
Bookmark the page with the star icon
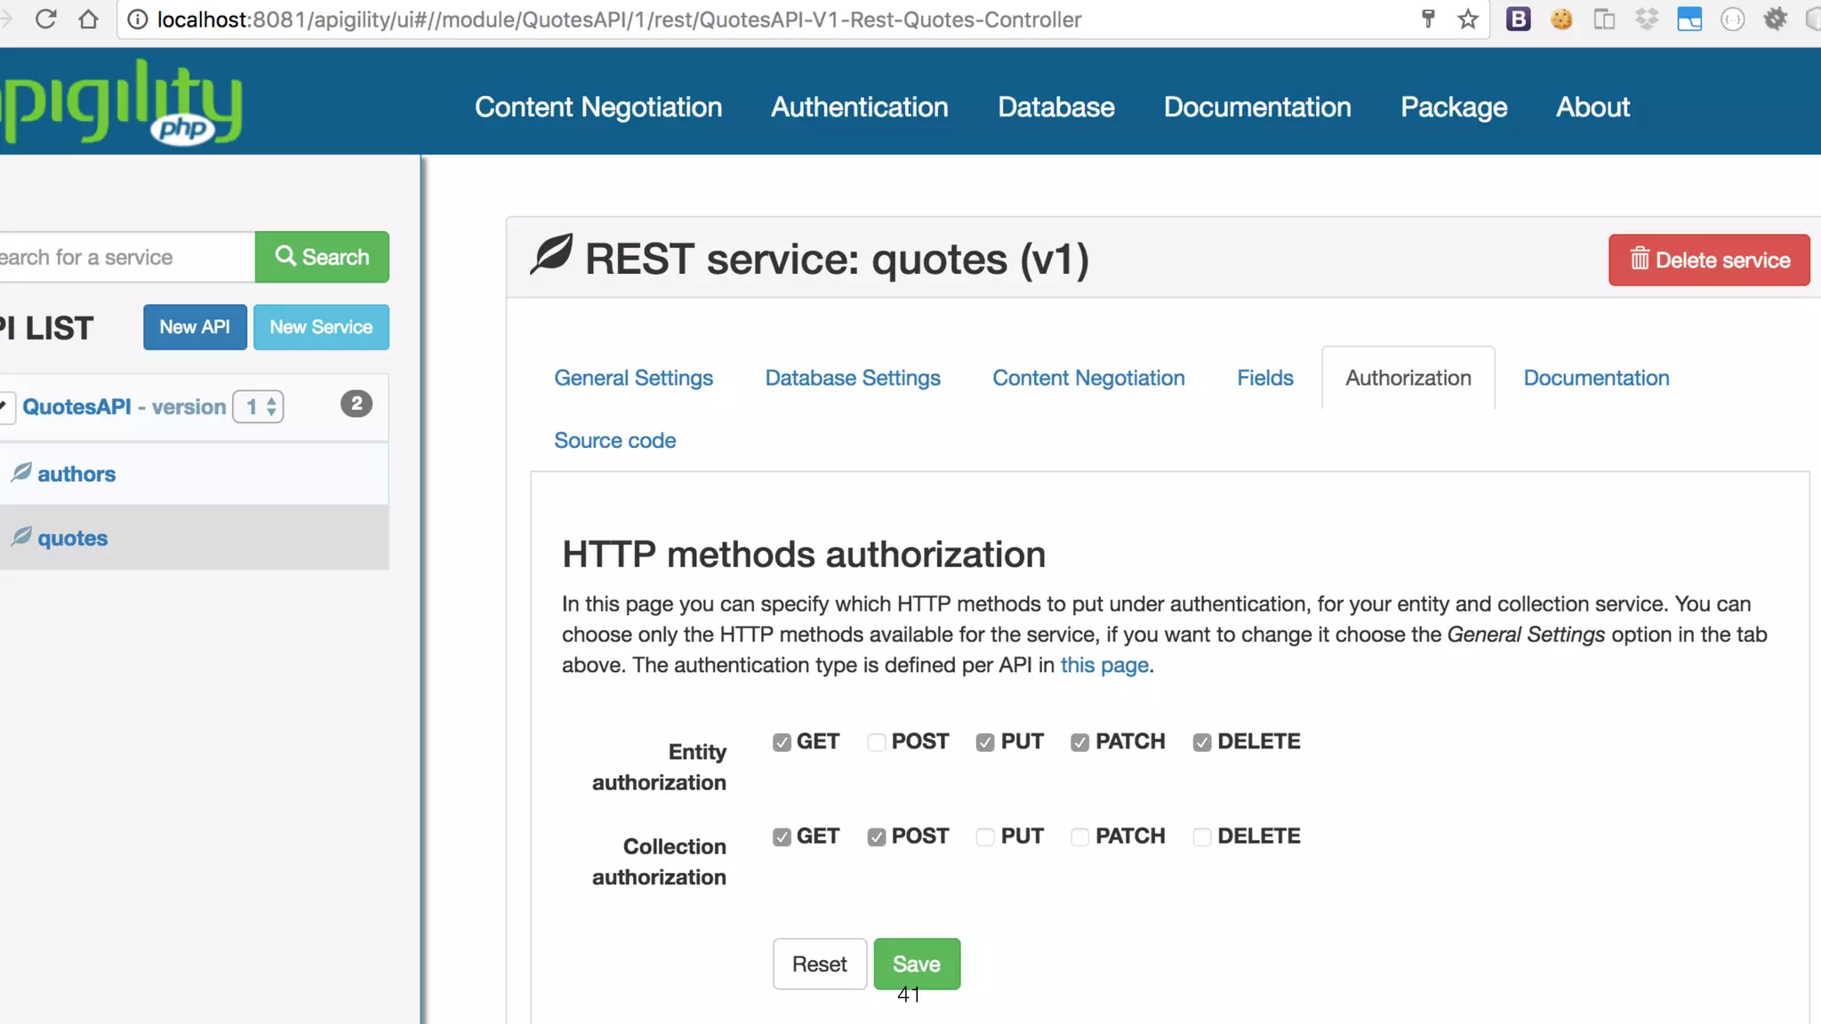pyautogui.click(x=1468, y=19)
